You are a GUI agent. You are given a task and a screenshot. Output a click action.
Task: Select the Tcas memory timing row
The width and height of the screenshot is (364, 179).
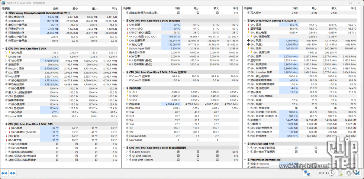(x=182, y=112)
